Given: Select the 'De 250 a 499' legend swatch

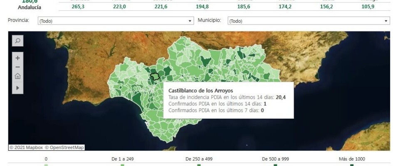Looking at the screenshot, I should pyautogui.click(x=199, y=165).
